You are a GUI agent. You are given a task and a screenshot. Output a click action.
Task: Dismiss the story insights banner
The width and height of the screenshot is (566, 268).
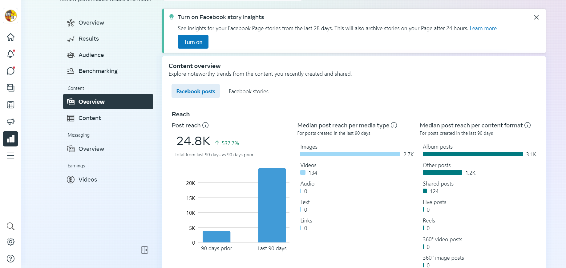click(x=536, y=17)
